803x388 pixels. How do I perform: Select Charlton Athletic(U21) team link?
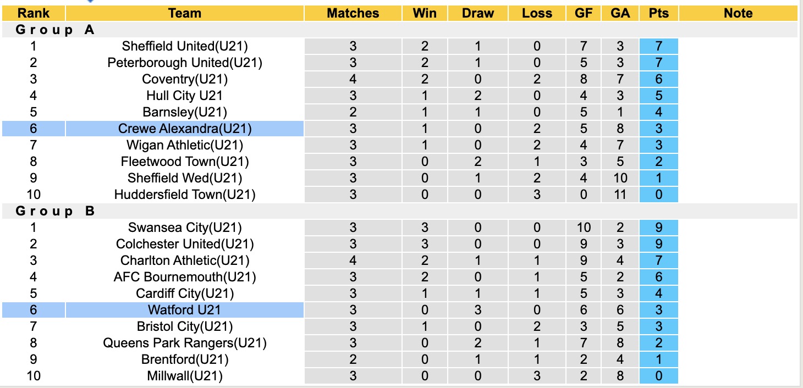pos(185,260)
